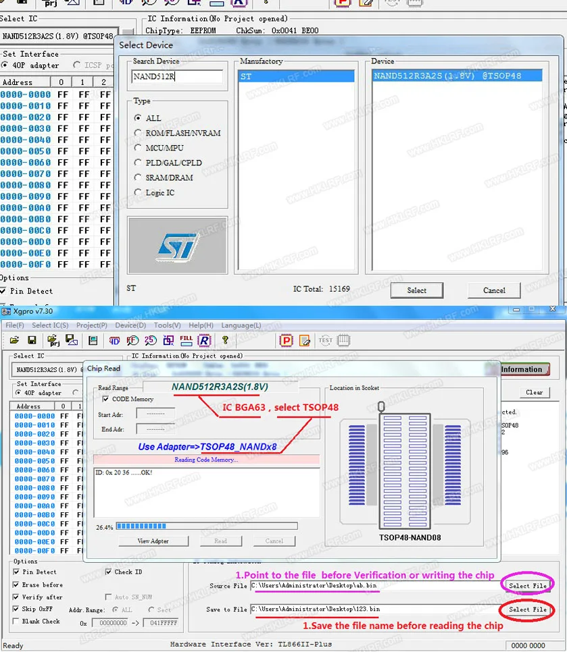Click the save project icon beside prj
Viewport: 567px width, 652px height.
(x=72, y=341)
